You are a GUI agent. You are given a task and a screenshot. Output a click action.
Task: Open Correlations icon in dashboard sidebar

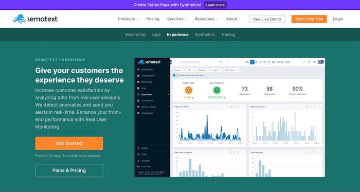pyautogui.click(x=138, y=100)
